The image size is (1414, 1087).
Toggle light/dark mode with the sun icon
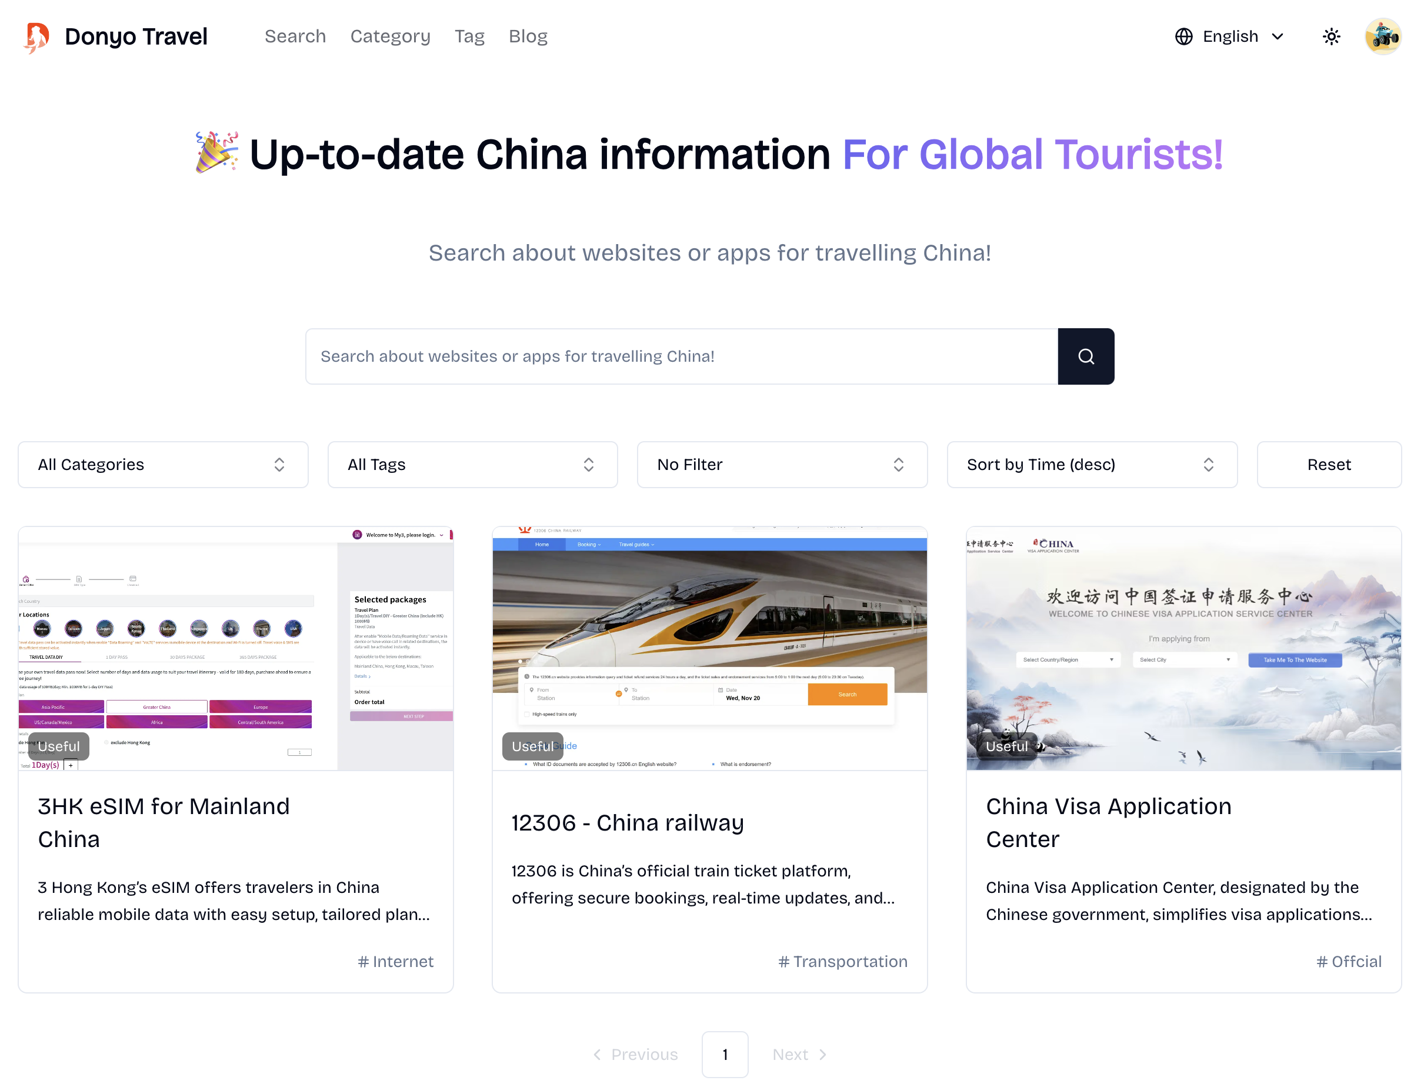1331,36
